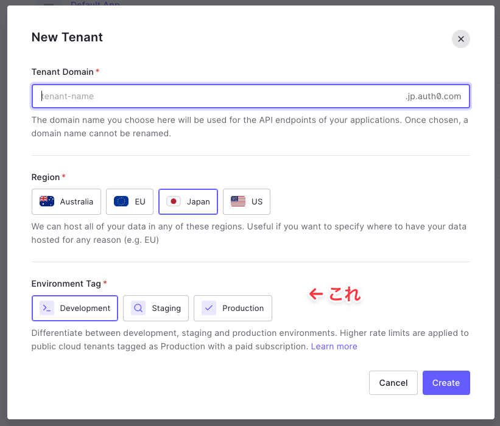Viewport: 500px width, 426px height.
Task: Click the EU flag icon
Action: tap(121, 201)
